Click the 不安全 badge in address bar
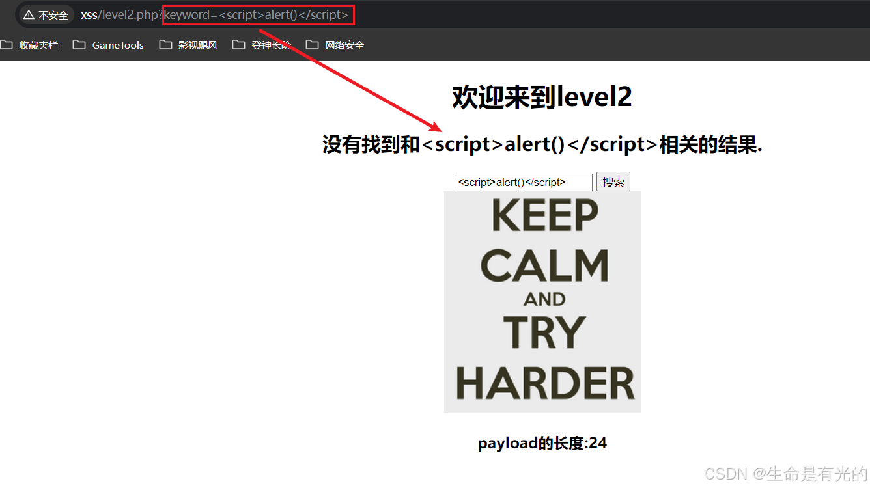The width and height of the screenshot is (870, 488). (44, 14)
